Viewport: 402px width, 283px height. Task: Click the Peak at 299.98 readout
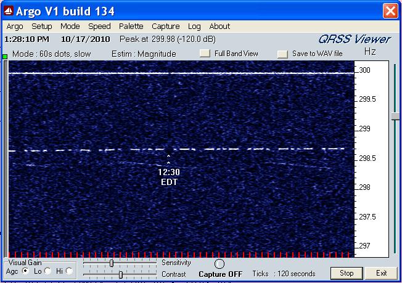point(168,39)
